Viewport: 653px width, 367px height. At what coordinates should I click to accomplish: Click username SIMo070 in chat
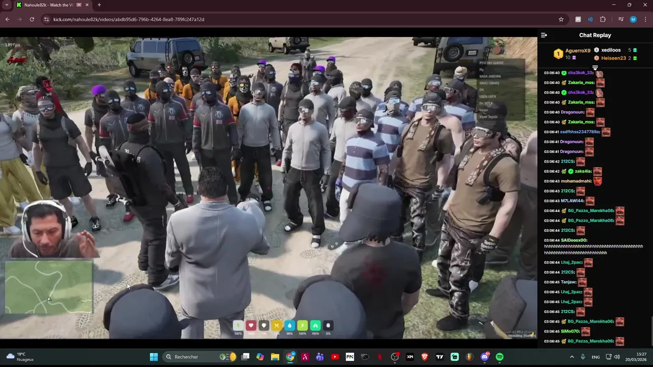click(570, 331)
